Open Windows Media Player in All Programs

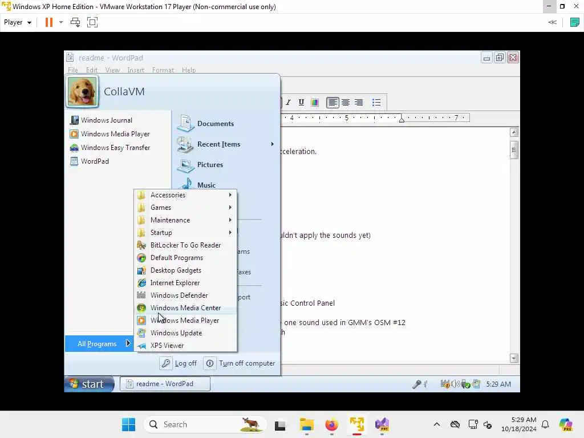(185, 321)
